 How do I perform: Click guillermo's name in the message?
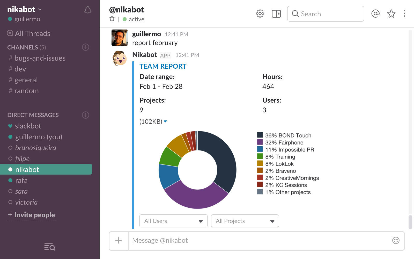(146, 34)
